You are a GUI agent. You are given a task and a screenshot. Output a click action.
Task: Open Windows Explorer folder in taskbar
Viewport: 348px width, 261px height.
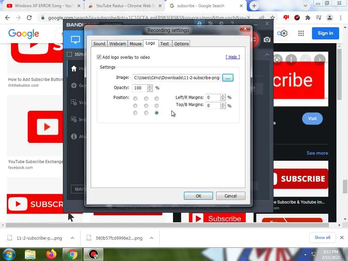[x=30, y=254]
